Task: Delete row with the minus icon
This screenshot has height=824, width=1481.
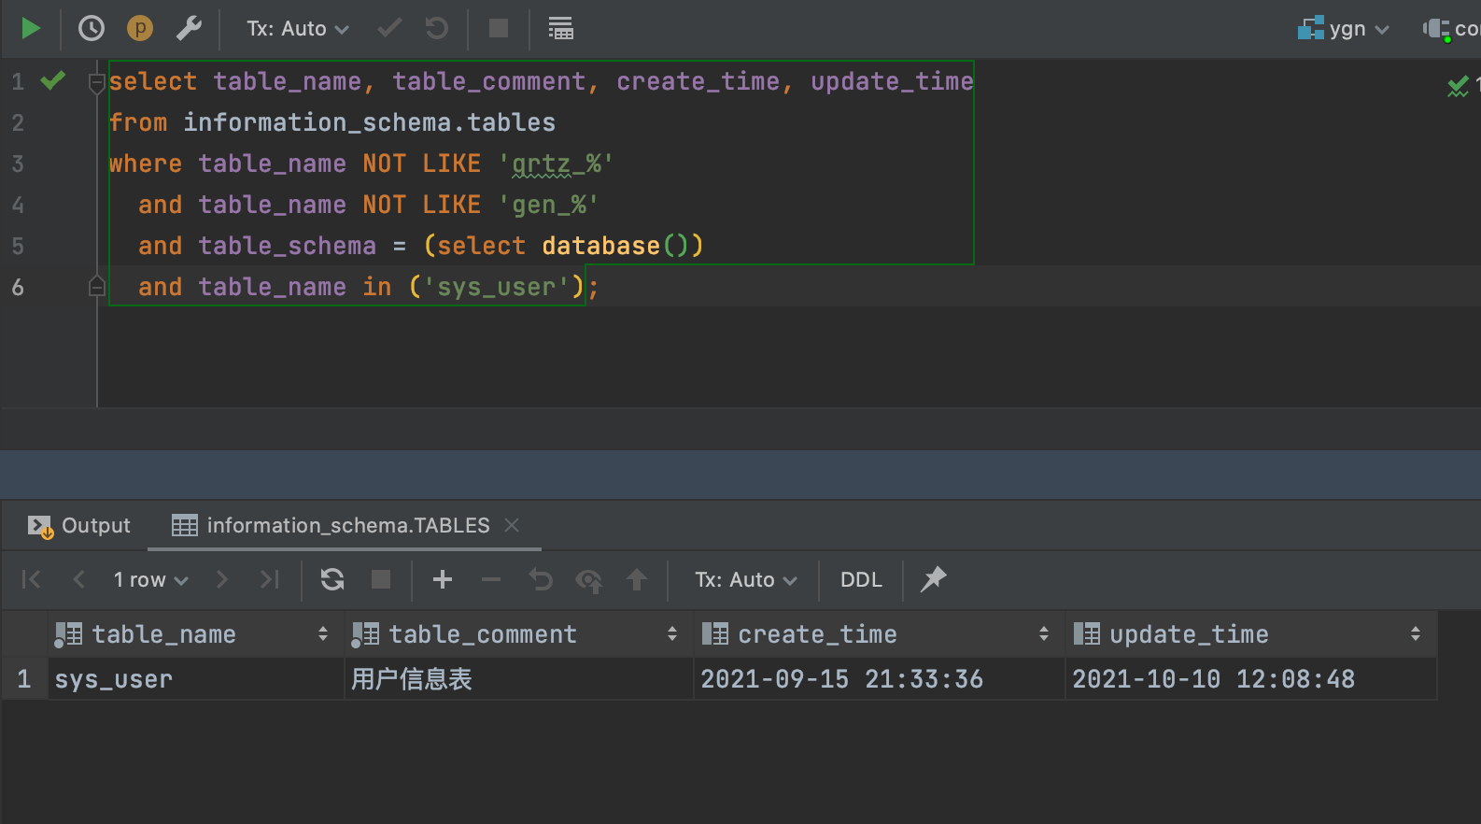Action: tap(491, 579)
